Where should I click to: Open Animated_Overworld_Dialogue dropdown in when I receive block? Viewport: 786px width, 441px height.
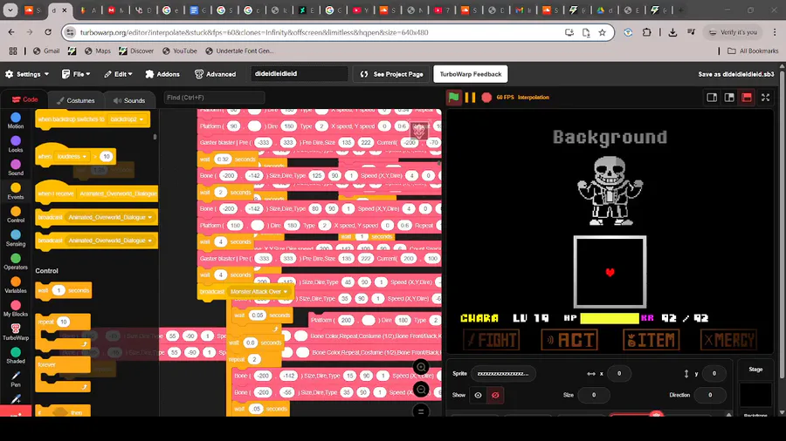click(118, 193)
